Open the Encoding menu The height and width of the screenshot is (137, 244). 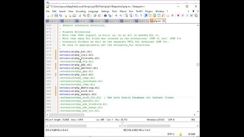pyautogui.click(x=80, y=11)
